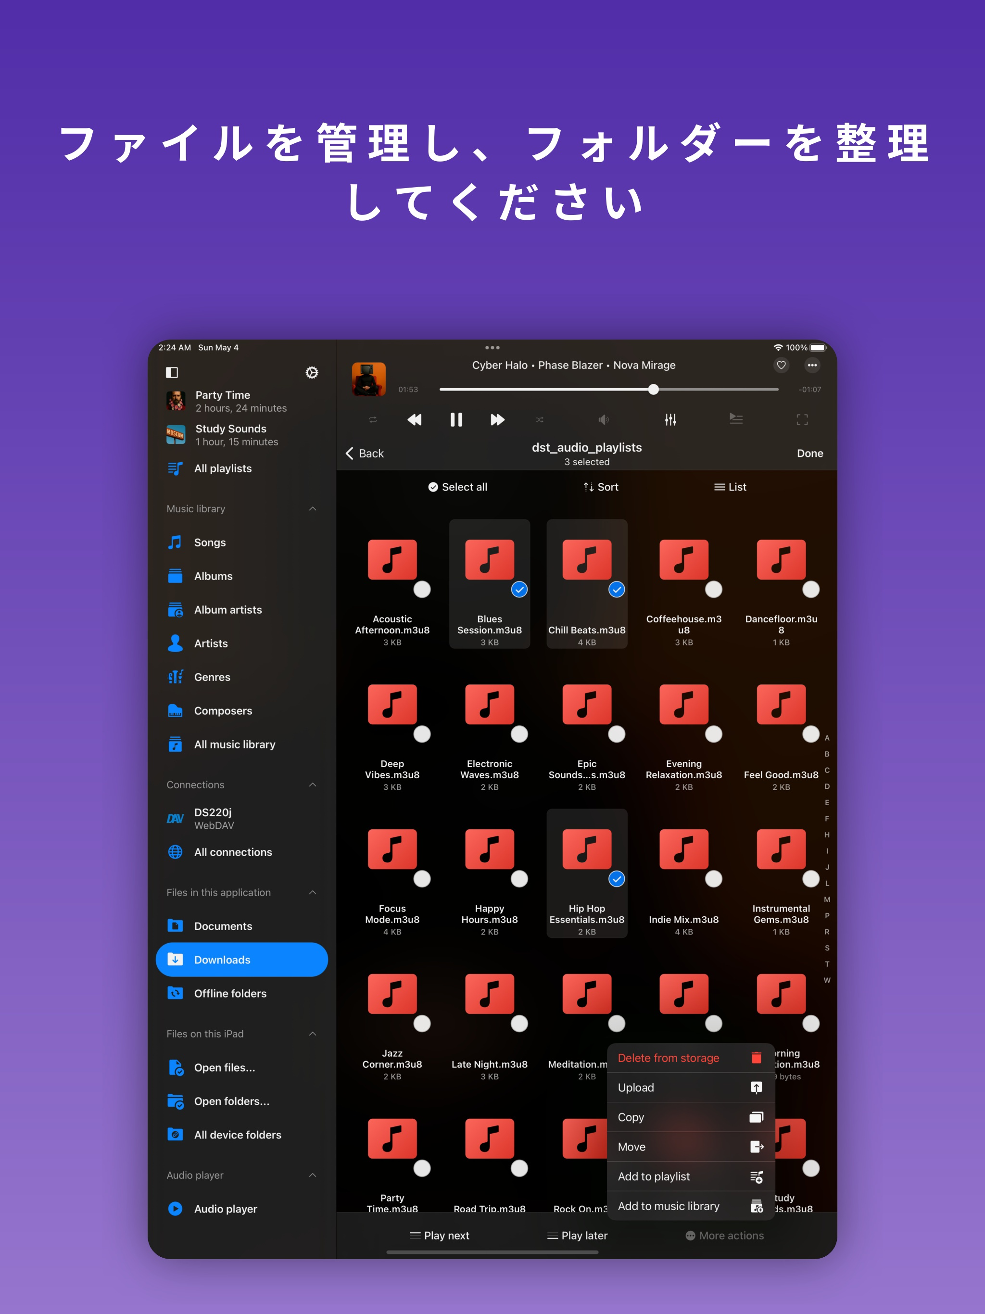Collapse Files on this iPad section
The image size is (985, 1314).
[x=313, y=1034]
